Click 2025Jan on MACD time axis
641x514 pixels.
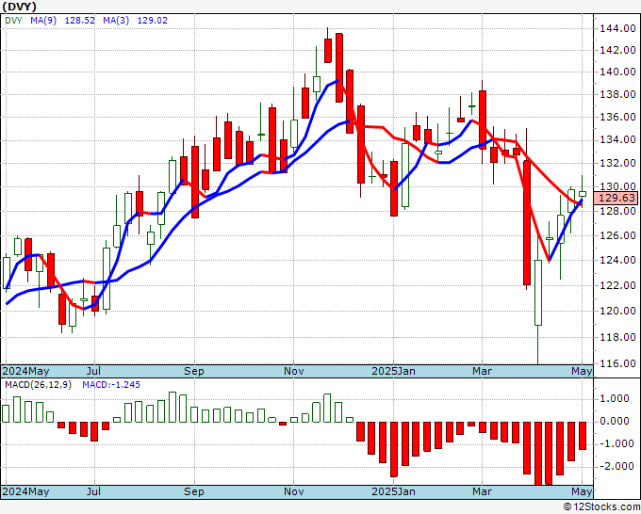pos(394,491)
